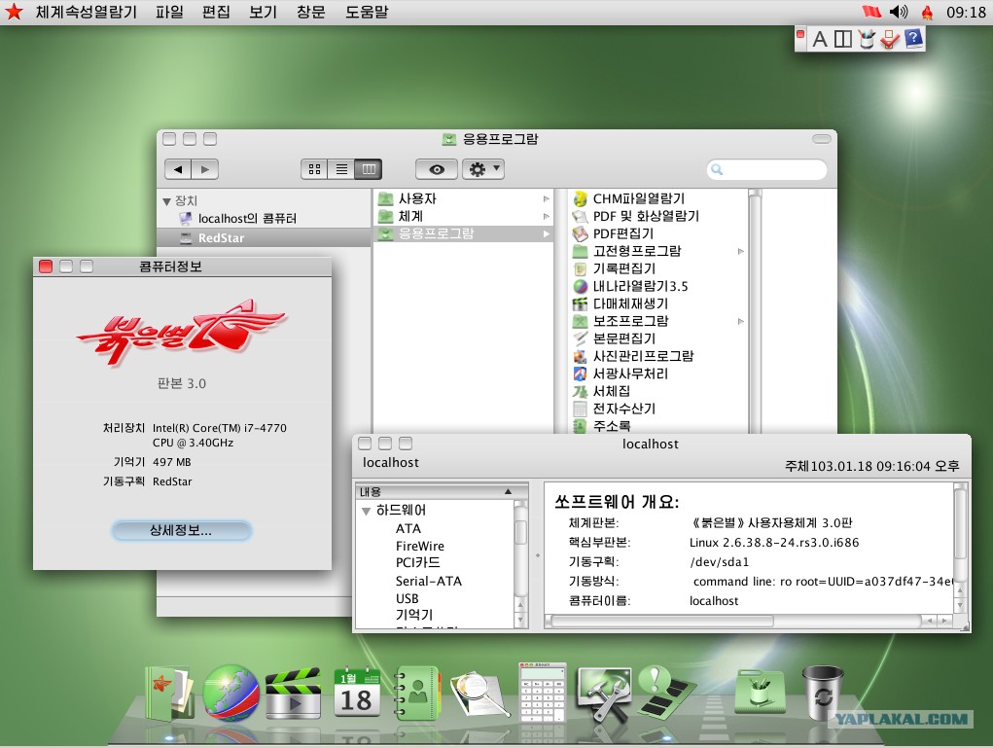The height and width of the screenshot is (748, 993).
Task: Select USB in the hardware list
Action: pyautogui.click(x=408, y=598)
